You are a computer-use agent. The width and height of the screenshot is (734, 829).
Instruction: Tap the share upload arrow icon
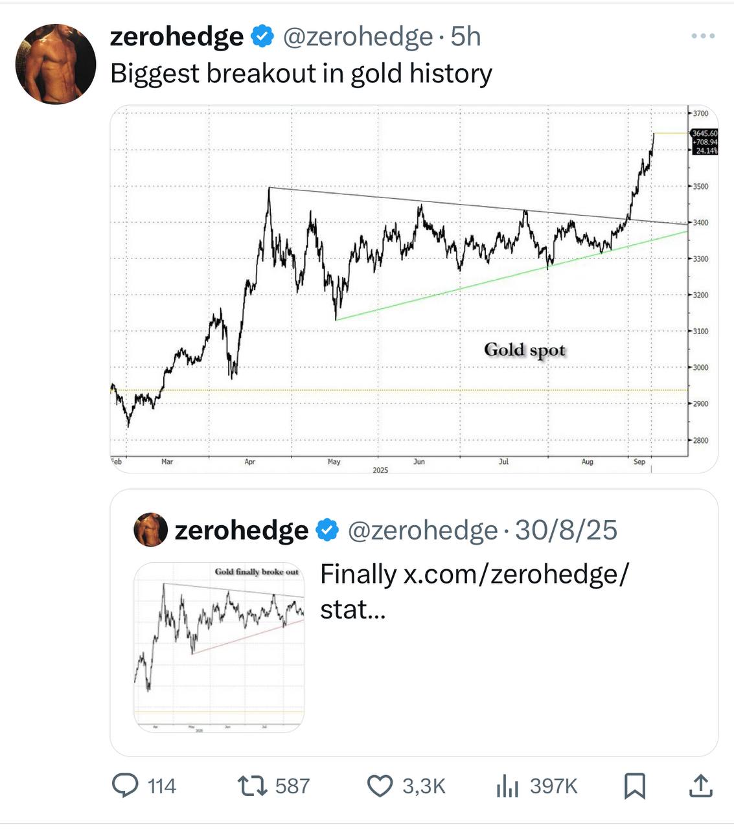(700, 786)
